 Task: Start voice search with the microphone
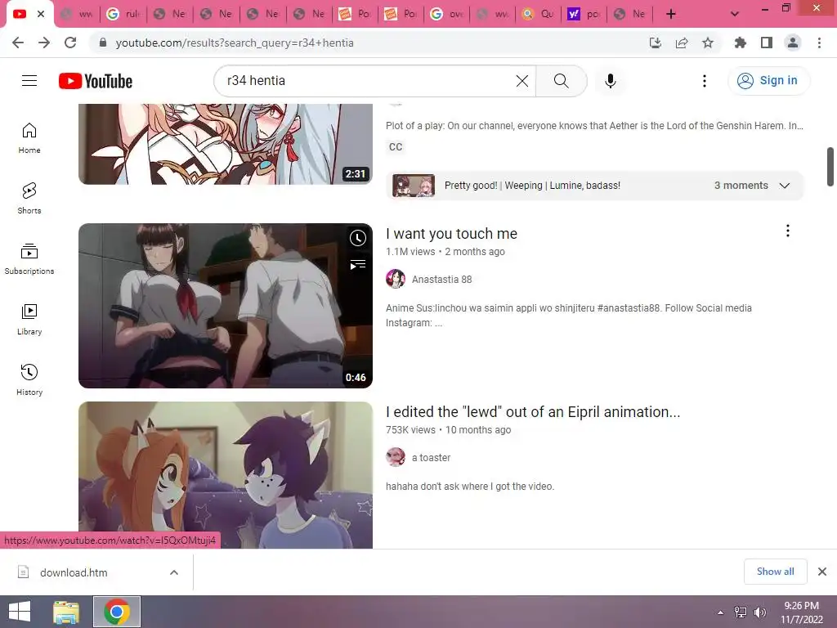[610, 81]
